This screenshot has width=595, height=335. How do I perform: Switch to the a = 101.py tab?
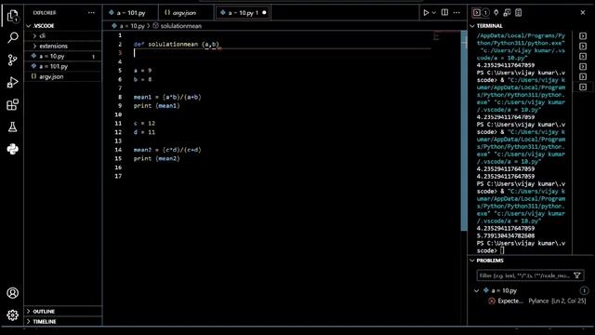point(130,12)
